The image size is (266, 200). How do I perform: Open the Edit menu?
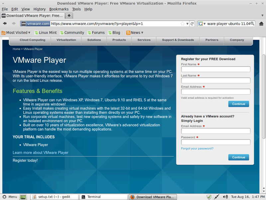pos(15,9)
